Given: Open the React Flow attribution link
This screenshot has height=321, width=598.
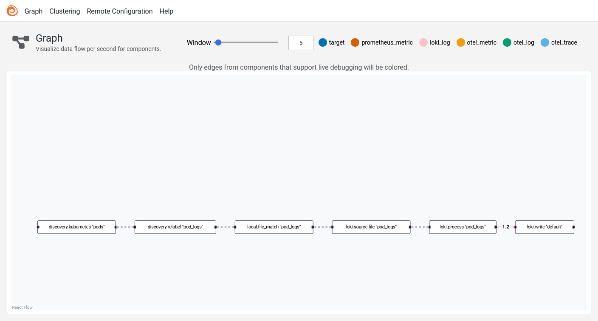Looking at the screenshot, I should click(x=22, y=307).
